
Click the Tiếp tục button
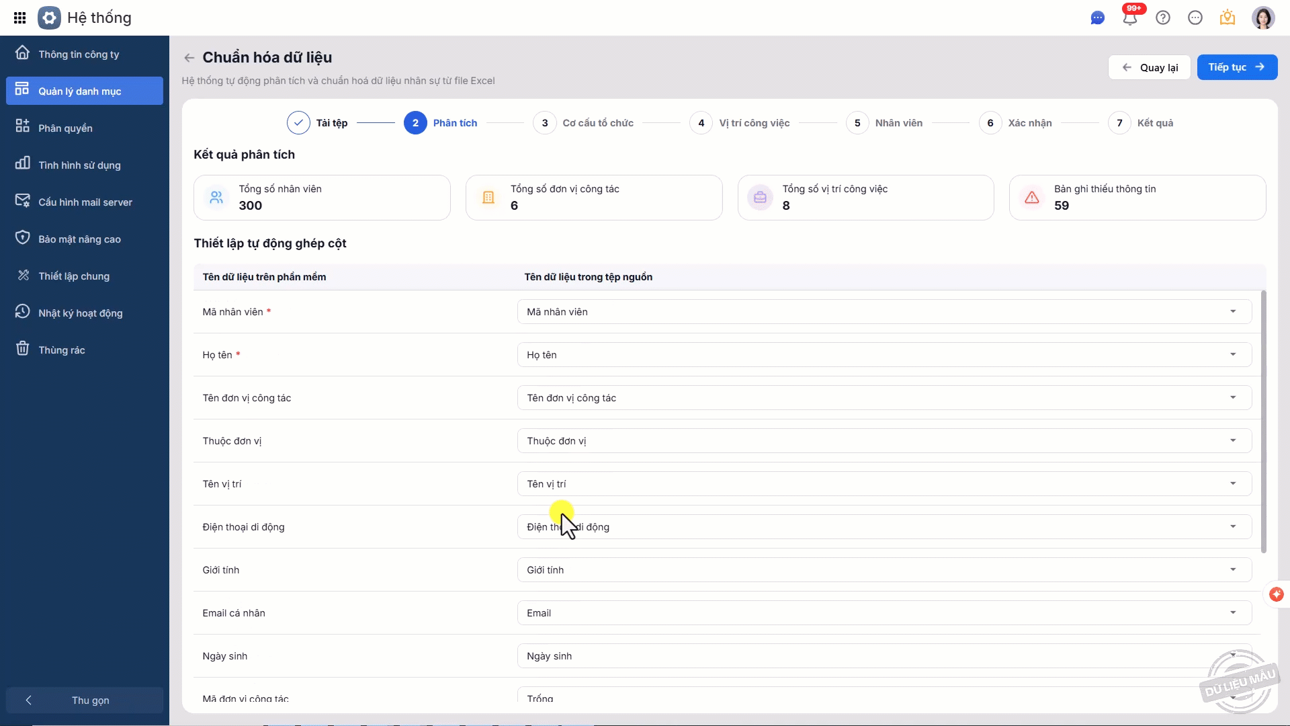(1236, 67)
